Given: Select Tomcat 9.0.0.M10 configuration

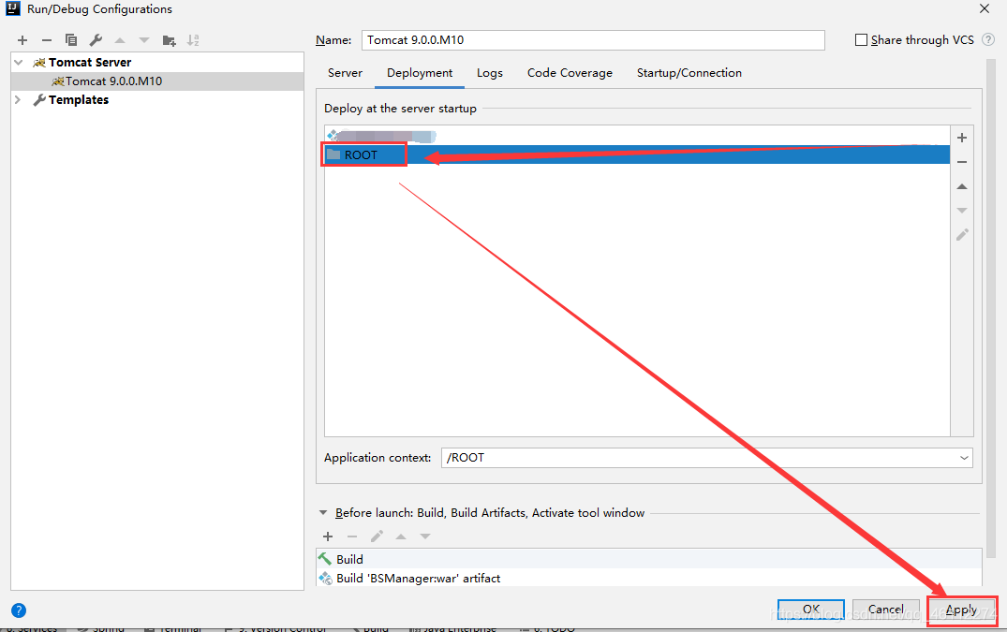Looking at the screenshot, I should click(x=157, y=81).
